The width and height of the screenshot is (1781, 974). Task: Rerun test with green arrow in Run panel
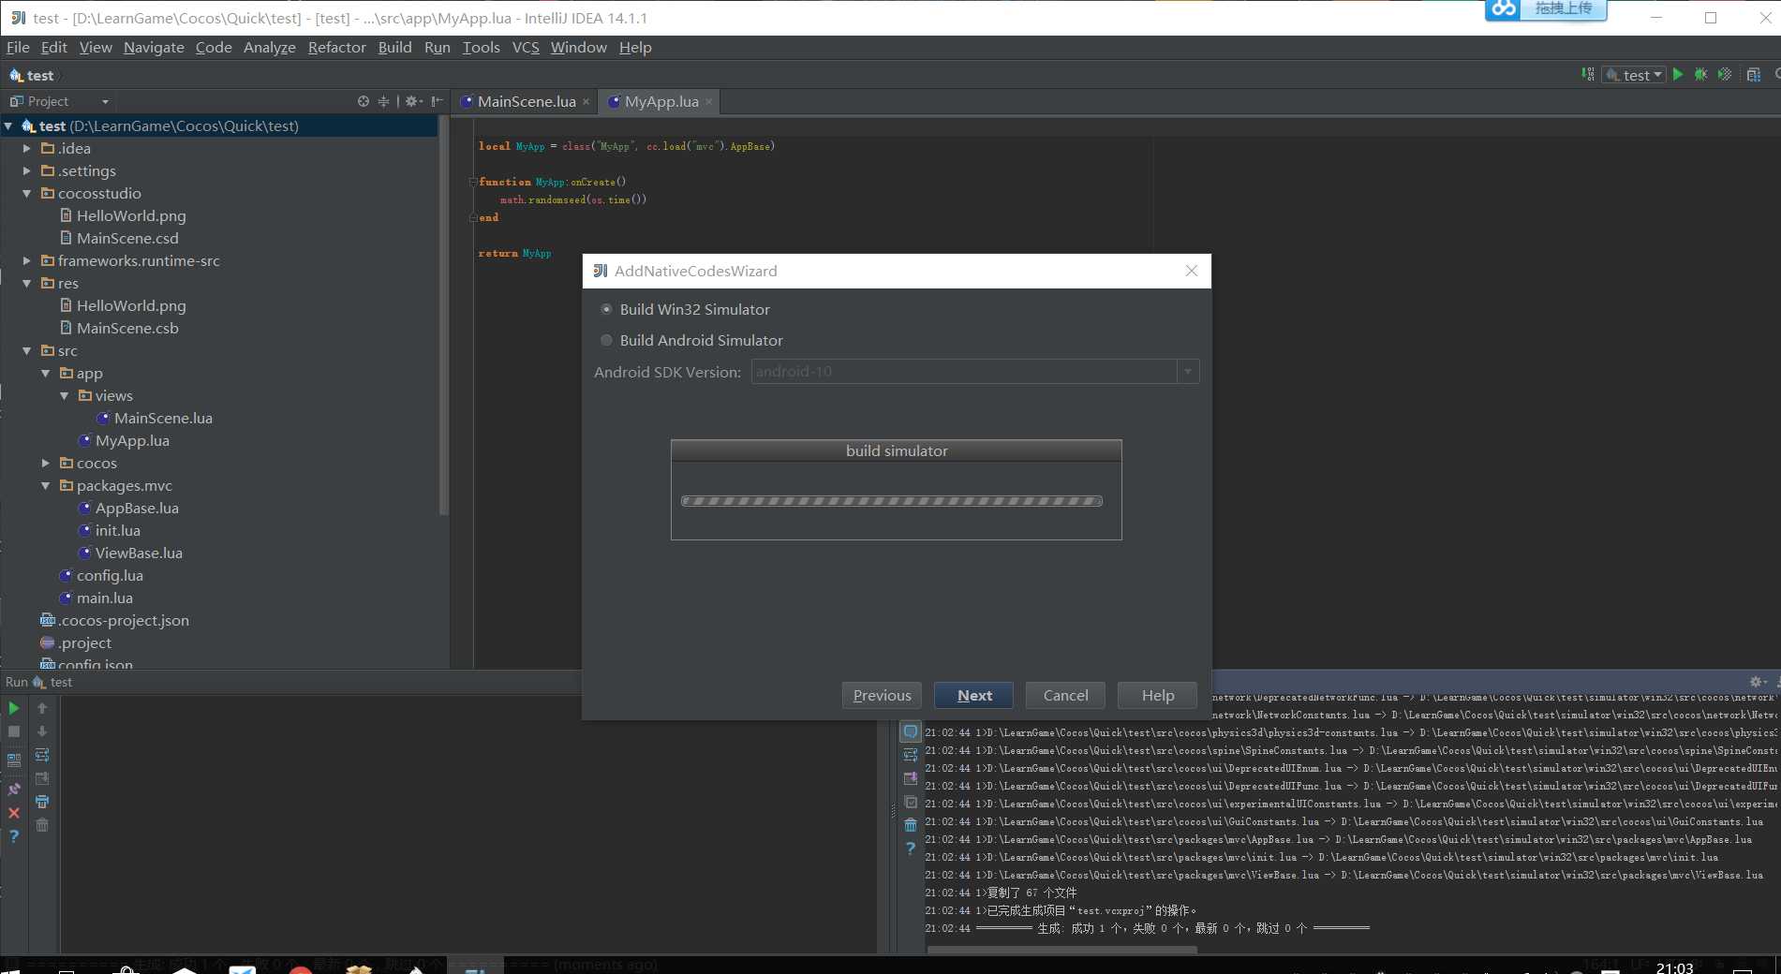(x=14, y=708)
